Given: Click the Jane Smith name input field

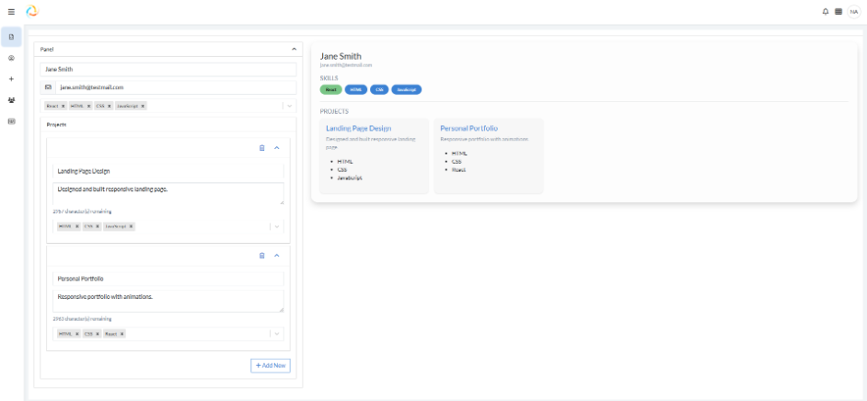Looking at the screenshot, I should tap(166, 69).
